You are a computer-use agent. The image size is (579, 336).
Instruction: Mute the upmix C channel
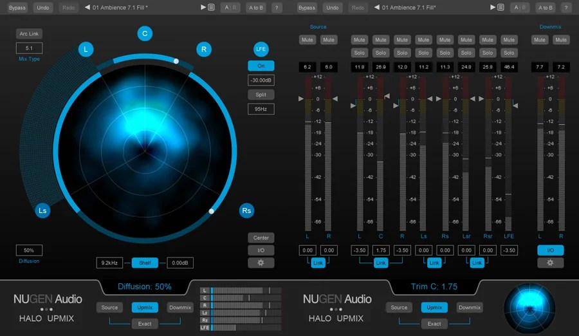coord(381,40)
